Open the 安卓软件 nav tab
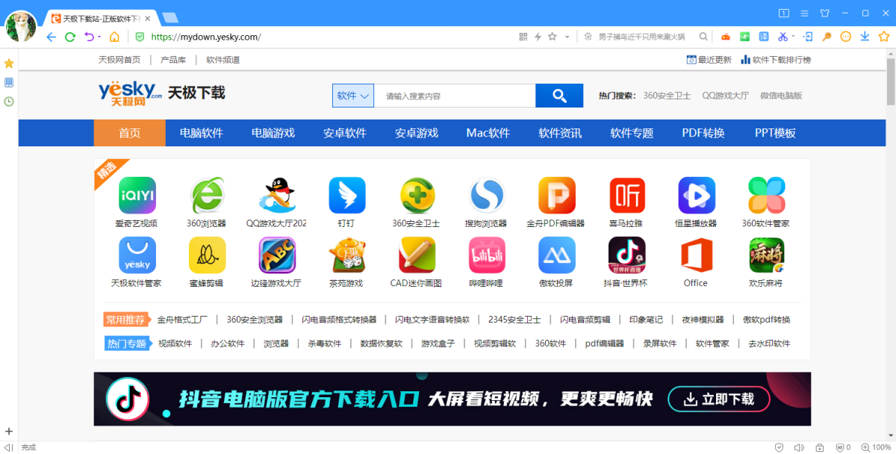 (x=345, y=133)
